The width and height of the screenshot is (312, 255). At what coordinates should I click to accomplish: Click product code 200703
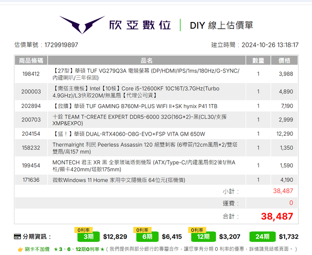31,120
